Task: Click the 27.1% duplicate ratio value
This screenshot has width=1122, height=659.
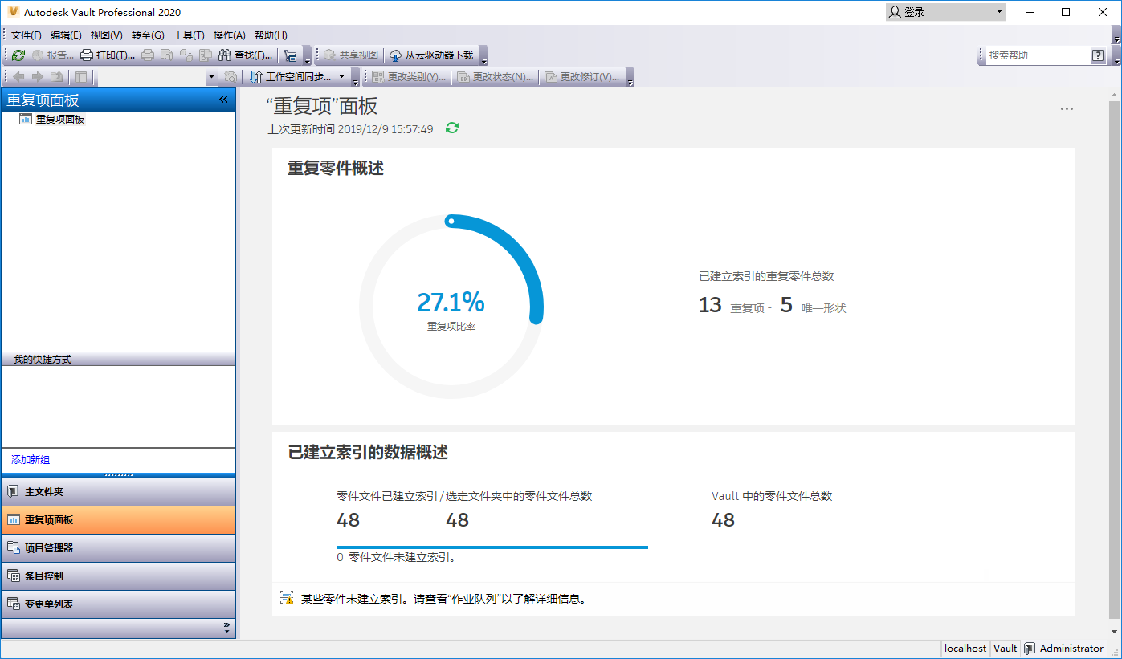Action: pyautogui.click(x=451, y=302)
